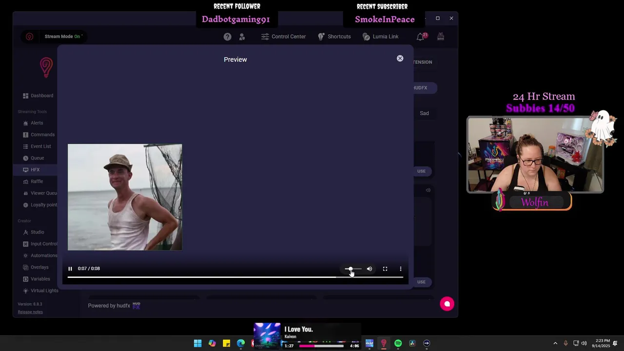Click the Lumia Stream lightbulb logo
Image resolution: width=624 pixels, height=351 pixels.
[x=46, y=68]
